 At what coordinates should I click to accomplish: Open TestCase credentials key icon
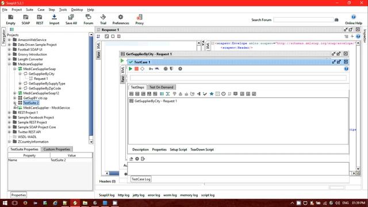click(x=151, y=69)
